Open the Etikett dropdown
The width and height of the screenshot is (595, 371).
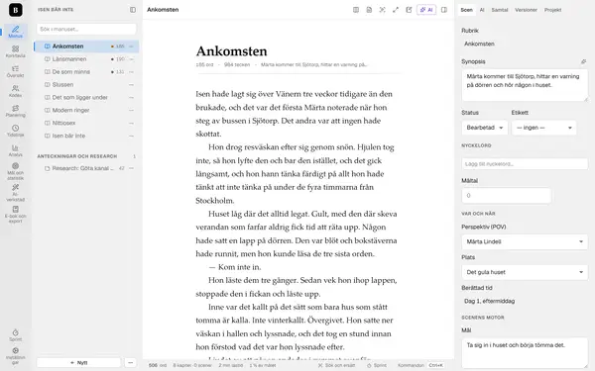click(543, 128)
